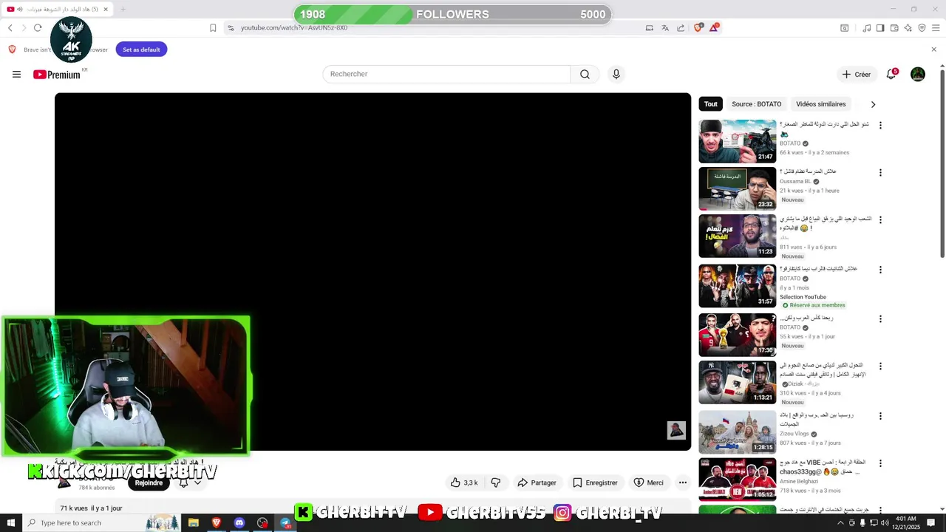Select Source : BOTATO filter chip
The image size is (946, 532).
pyautogui.click(x=756, y=104)
